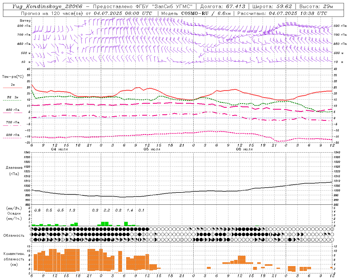Click the Тем-ра(°C) axis label

point(13,77)
